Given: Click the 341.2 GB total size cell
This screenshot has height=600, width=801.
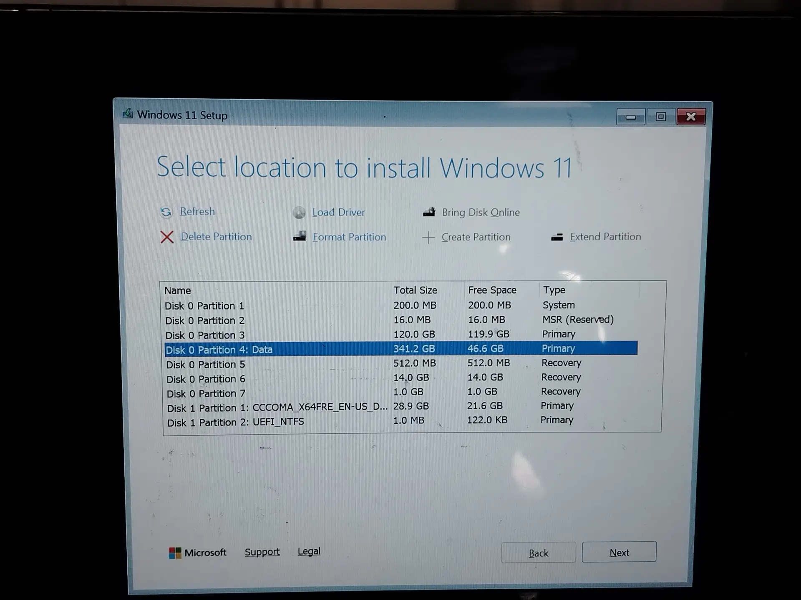Looking at the screenshot, I should coord(414,348).
